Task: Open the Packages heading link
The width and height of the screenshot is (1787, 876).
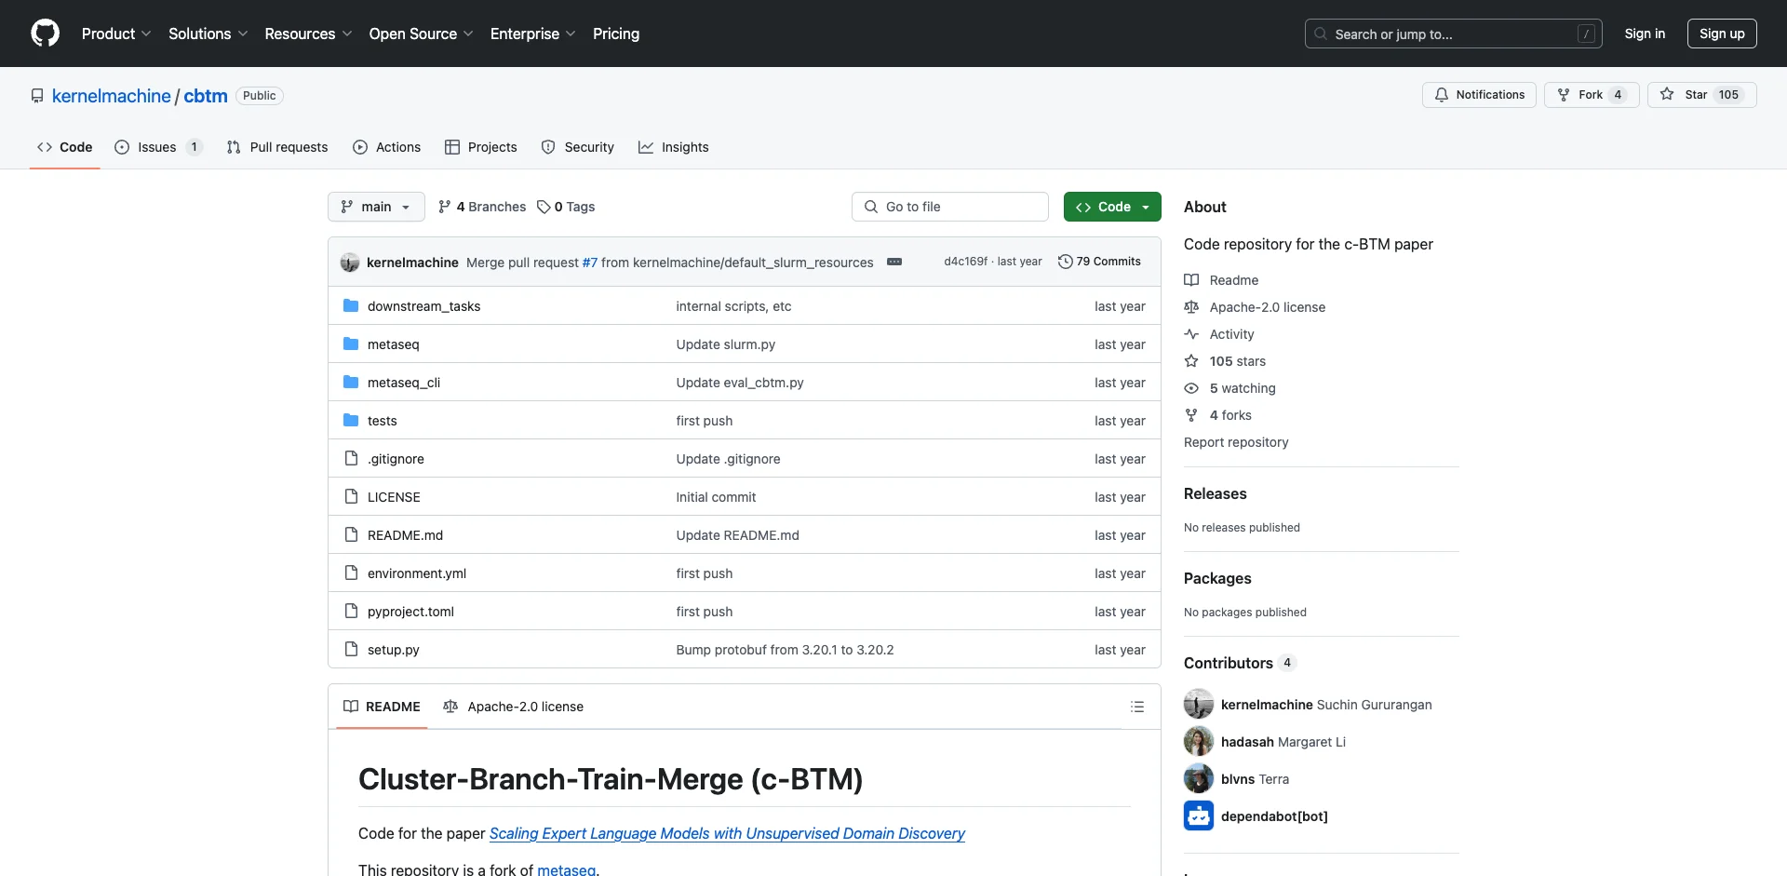Action: (x=1217, y=578)
